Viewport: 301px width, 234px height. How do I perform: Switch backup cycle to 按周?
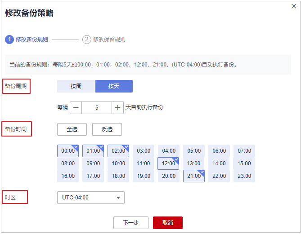tap(76, 86)
